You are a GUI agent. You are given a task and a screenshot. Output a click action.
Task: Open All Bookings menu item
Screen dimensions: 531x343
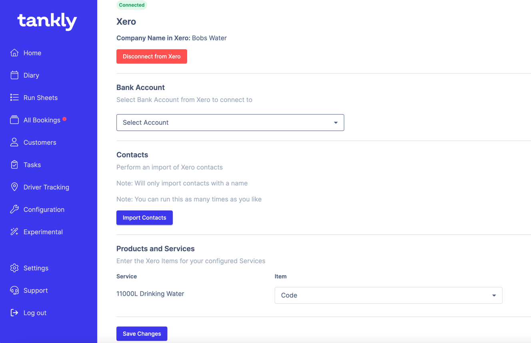(x=42, y=120)
